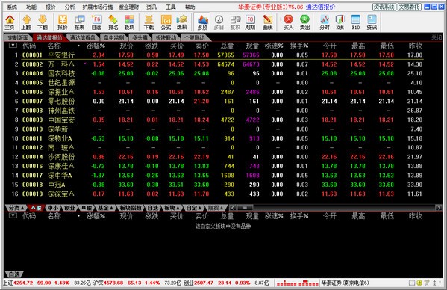Click the 资讯系统 button
447x290 pixels.
pyautogui.click(x=384, y=7)
